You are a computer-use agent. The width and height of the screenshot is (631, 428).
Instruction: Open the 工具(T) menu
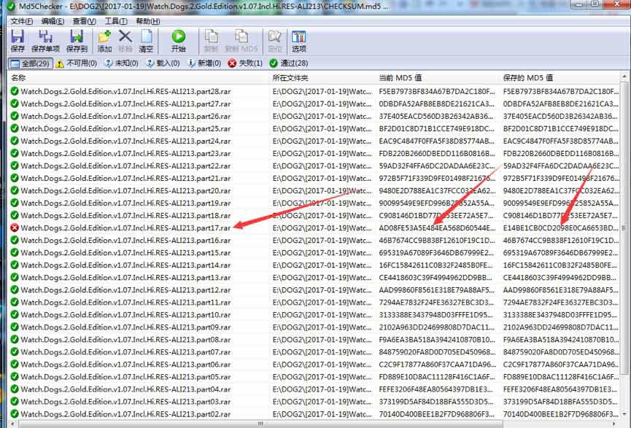point(116,21)
